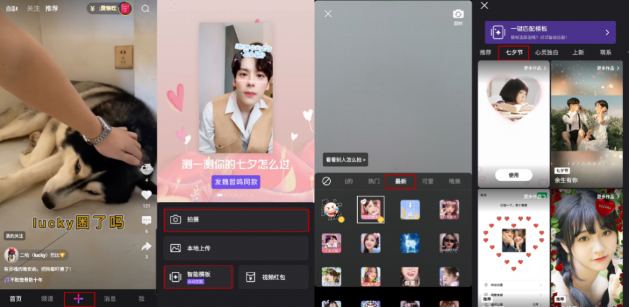Viewport: 629px width, 307px height.
Task: Switch to 最新 filter tab
Action: click(400, 181)
